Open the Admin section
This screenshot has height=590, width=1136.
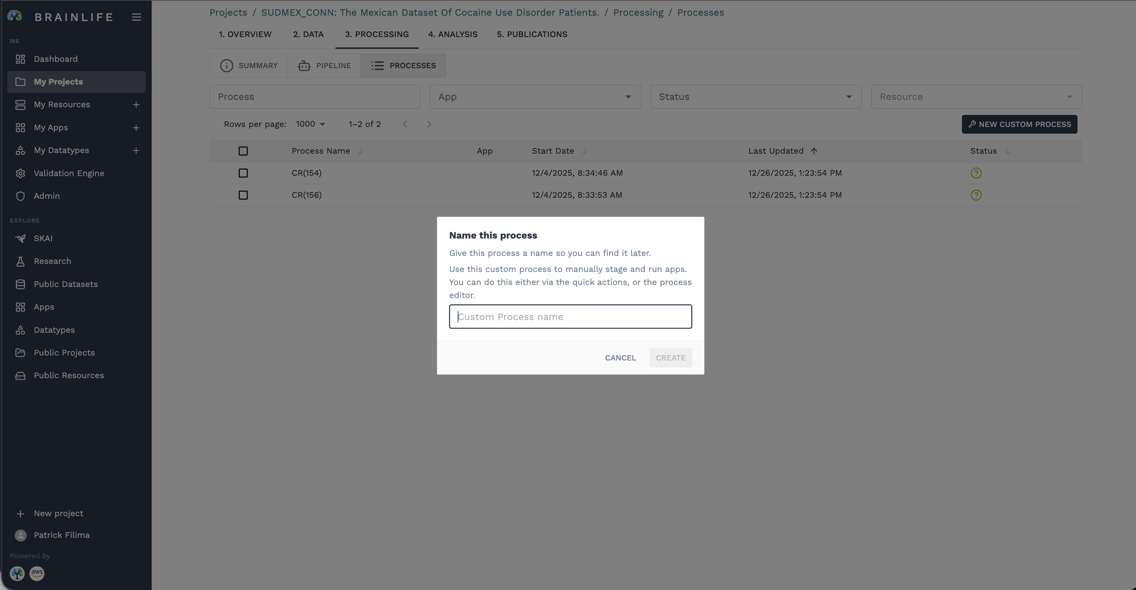[76, 196]
